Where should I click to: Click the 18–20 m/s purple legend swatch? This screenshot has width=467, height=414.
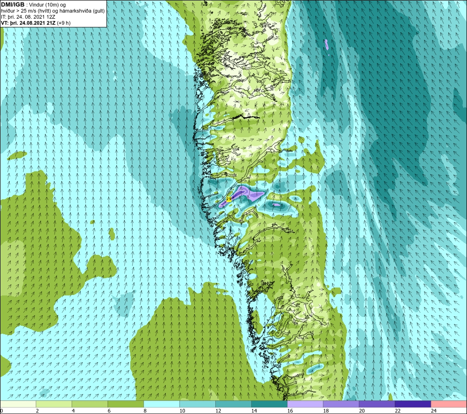[341, 404]
